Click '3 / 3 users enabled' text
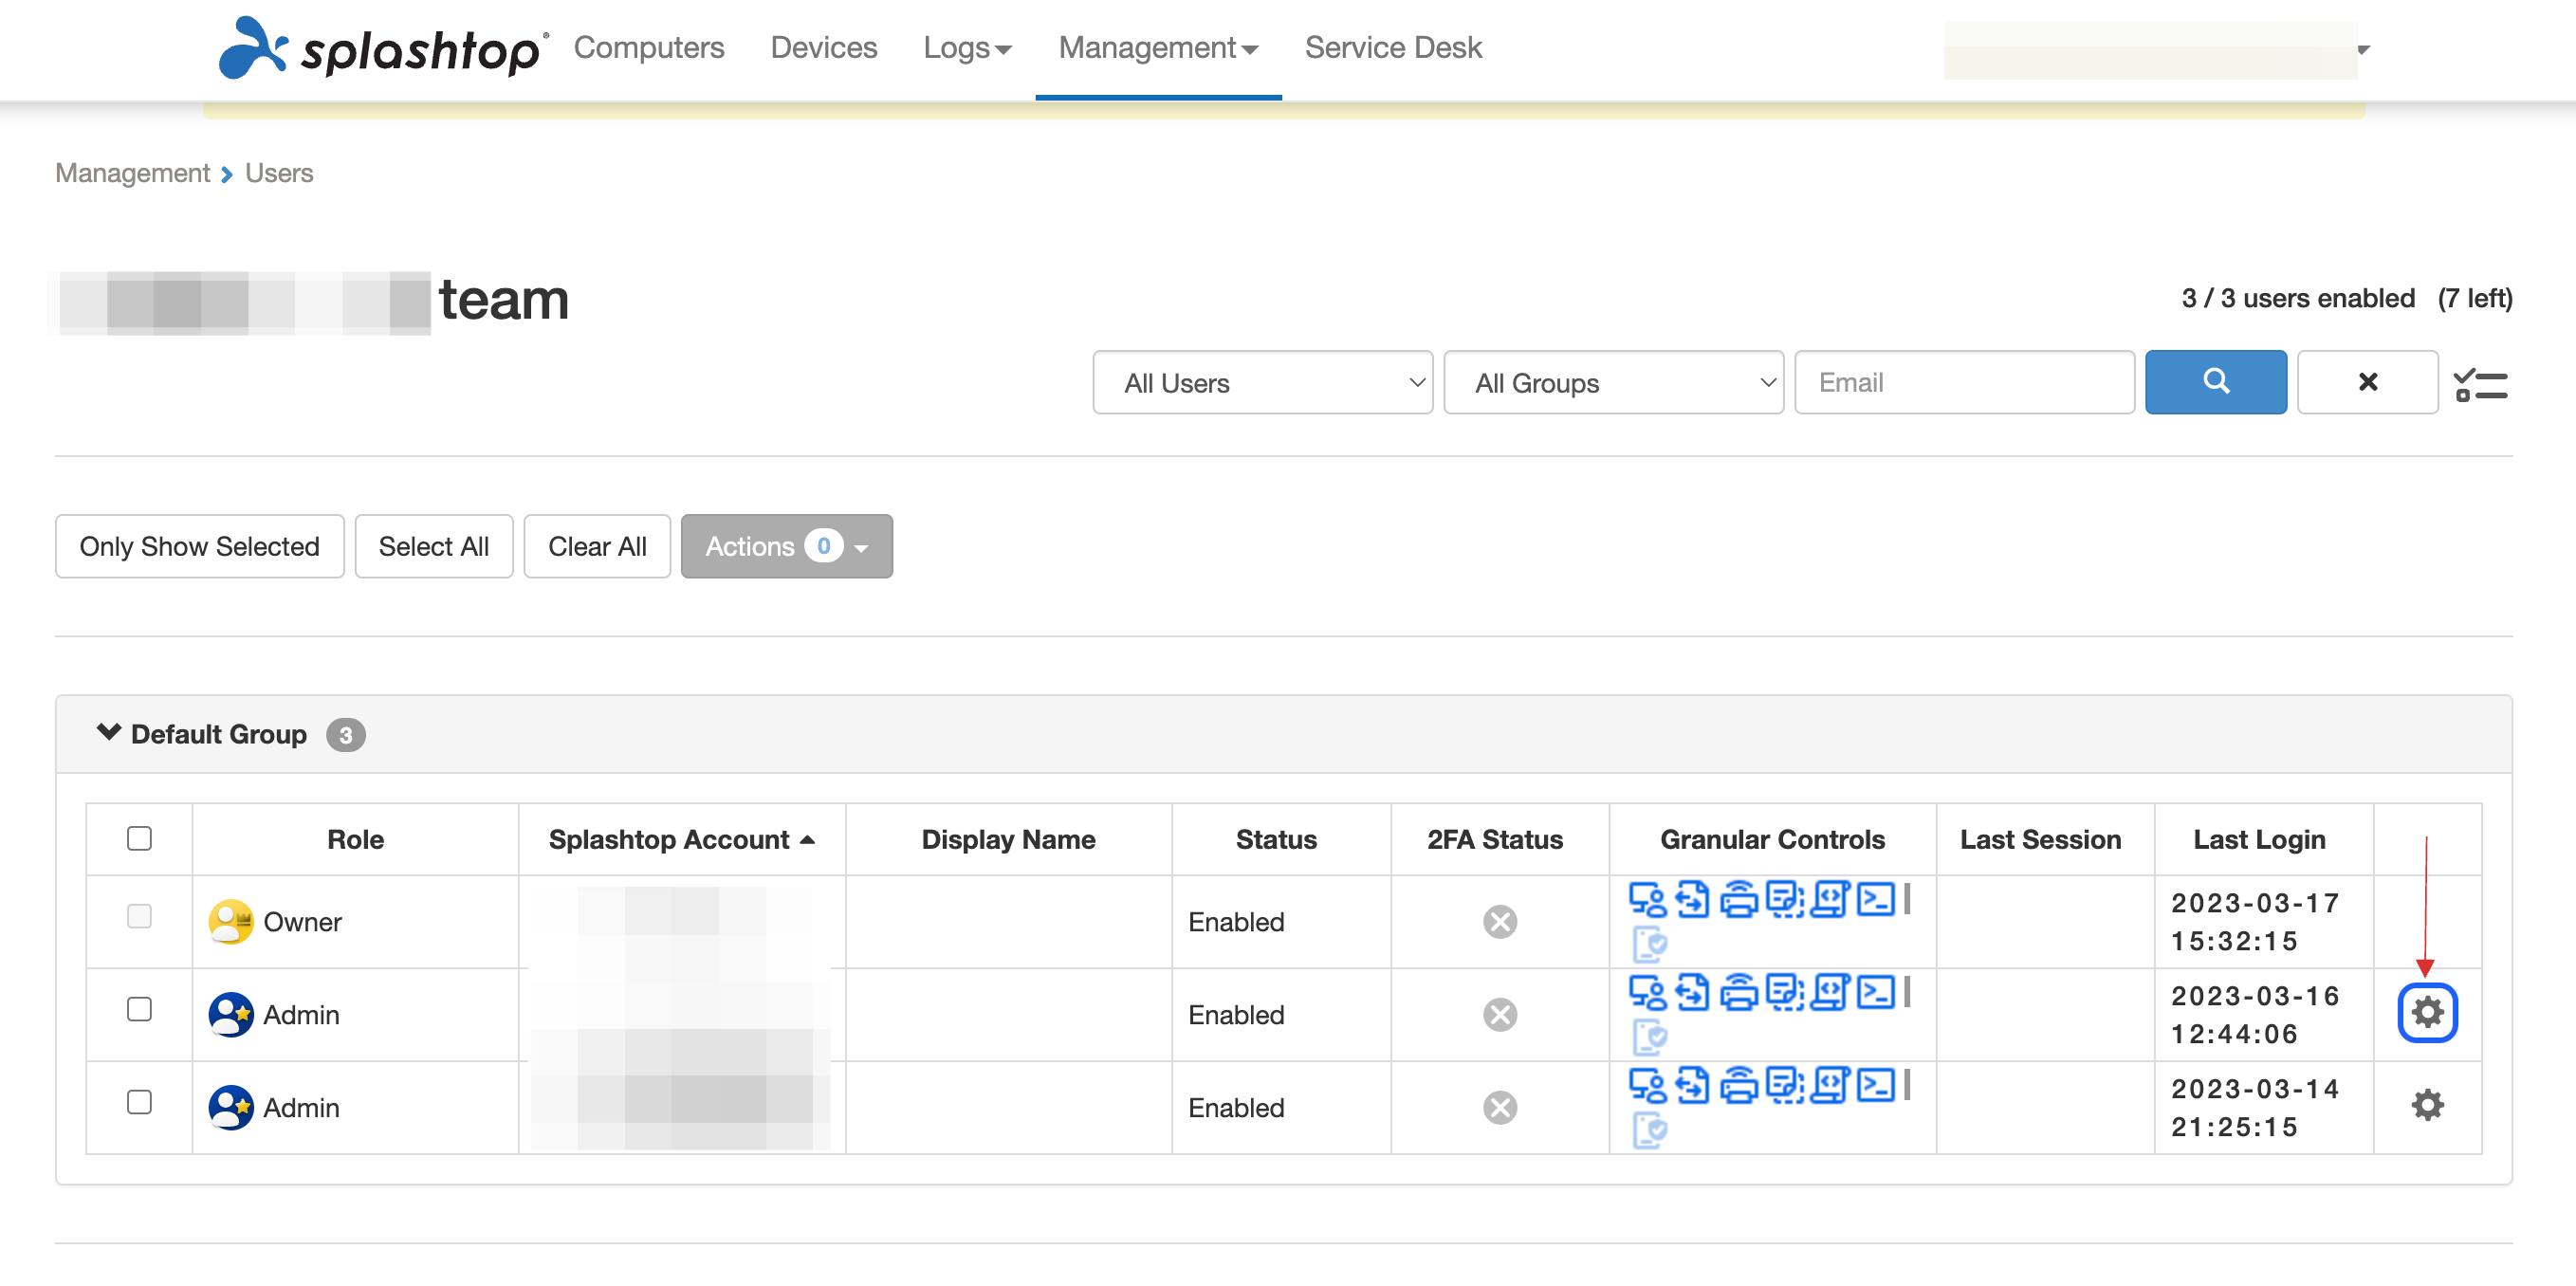Viewport: 2576px width, 1286px height. (x=2298, y=298)
